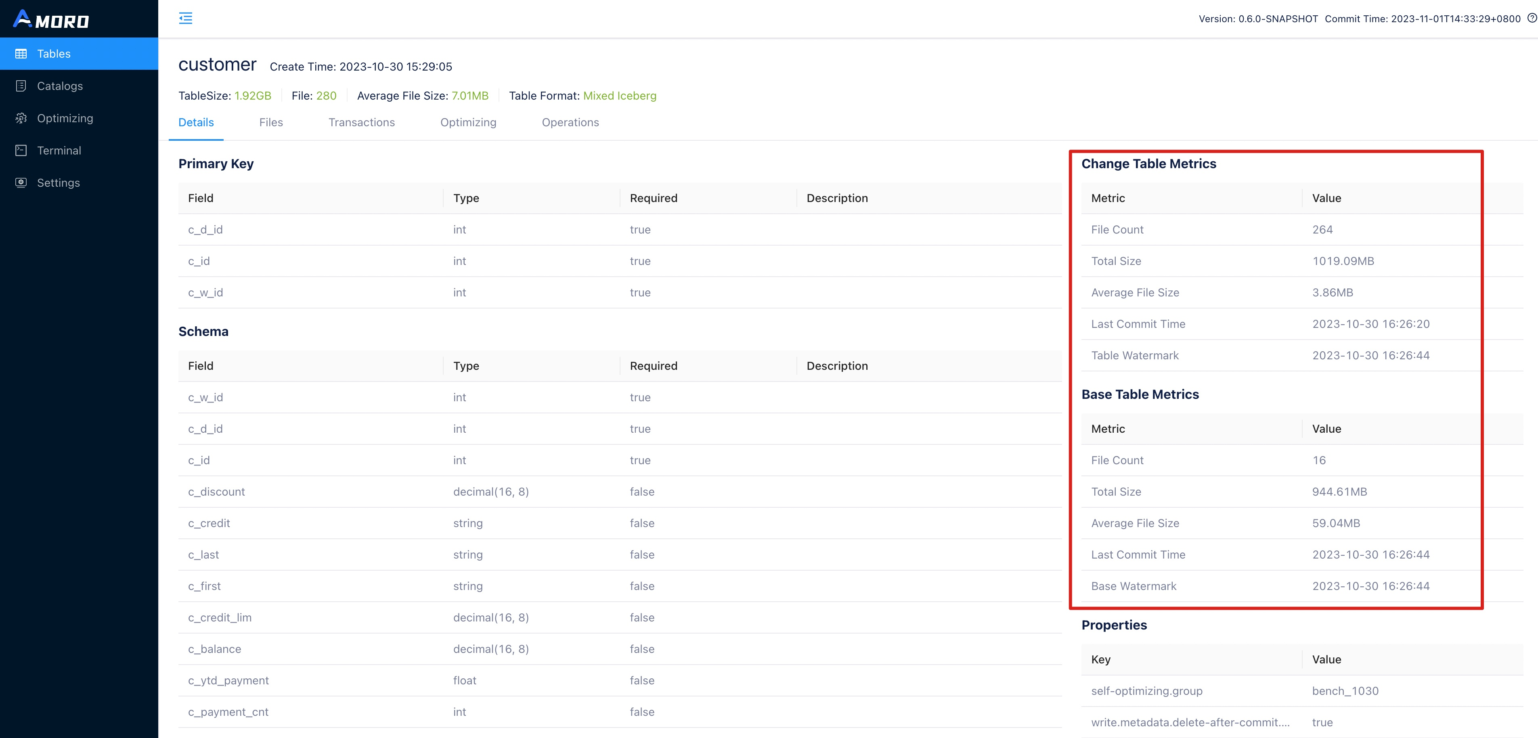1538x738 pixels.
Task: Open the Transactions tab
Action: [361, 122]
